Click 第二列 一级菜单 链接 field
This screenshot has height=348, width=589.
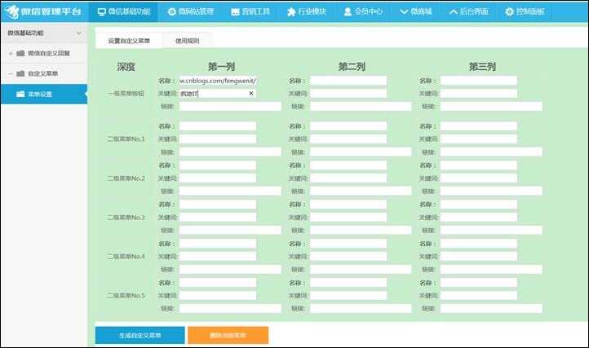361,106
